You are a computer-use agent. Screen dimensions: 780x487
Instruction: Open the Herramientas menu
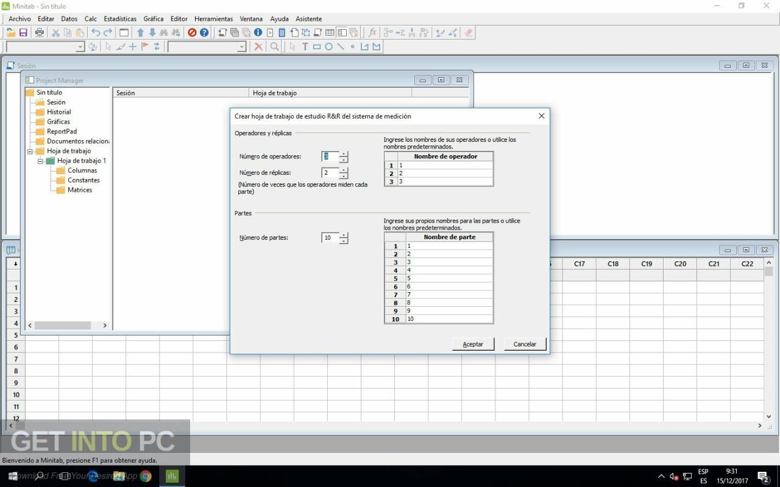pyautogui.click(x=213, y=19)
